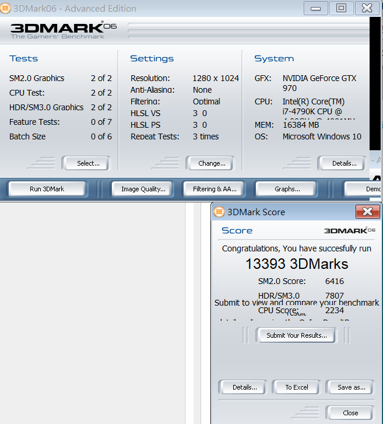383x424 pixels.
Task: Click the '0 of 7' Feature Tests value
Action: (101, 122)
